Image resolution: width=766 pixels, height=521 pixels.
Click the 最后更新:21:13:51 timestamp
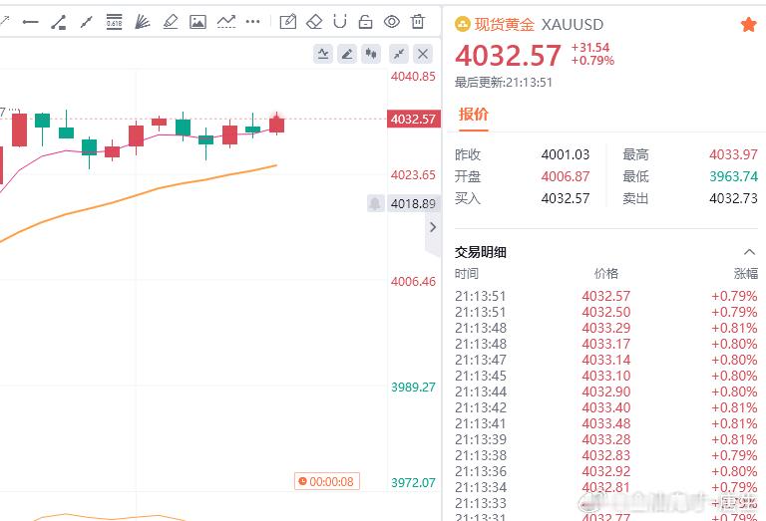click(503, 82)
